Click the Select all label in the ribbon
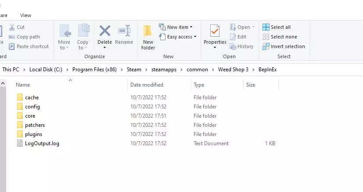The height and width of the screenshot is (192, 363). [280, 27]
